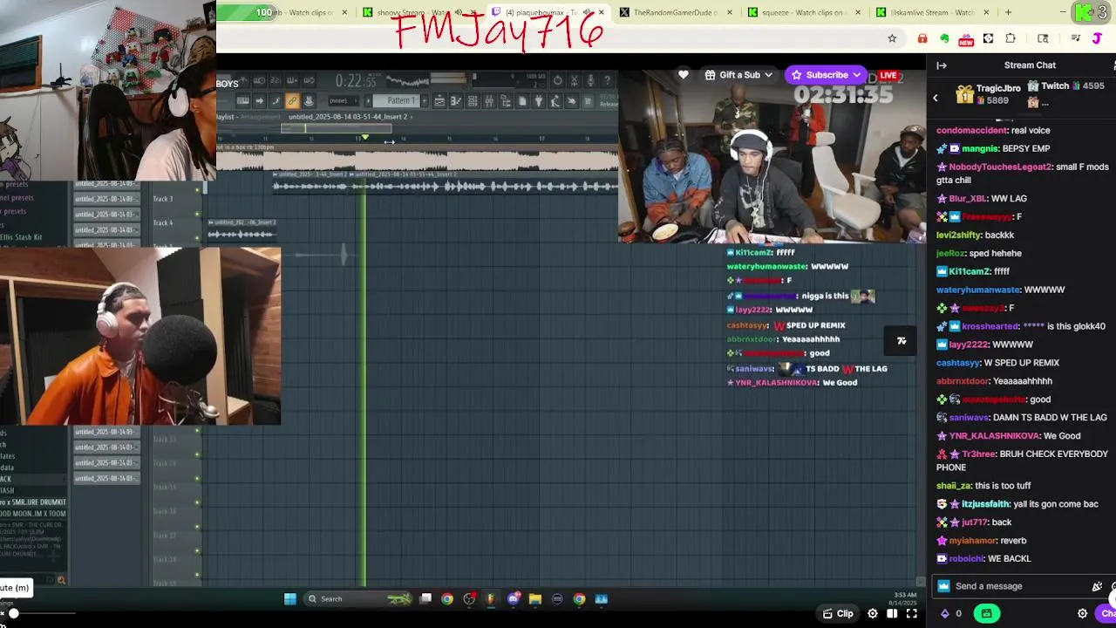Open FL Studio icon on the taskbar
The width and height of the screenshot is (1116, 628).
point(491,598)
